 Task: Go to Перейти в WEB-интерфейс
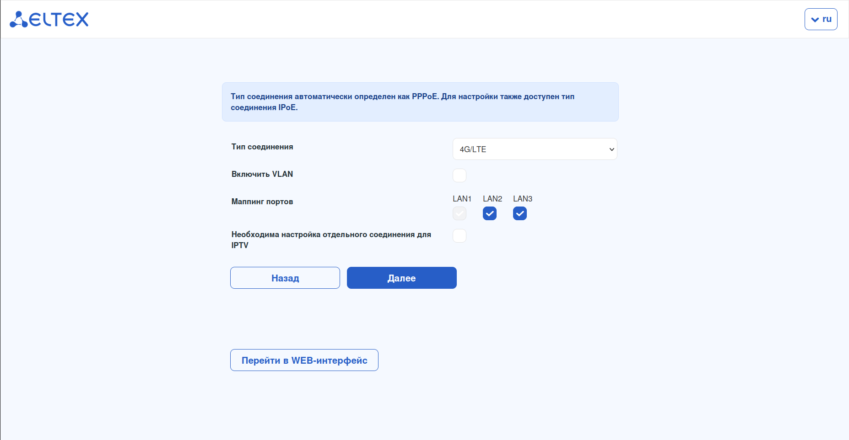(x=304, y=360)
